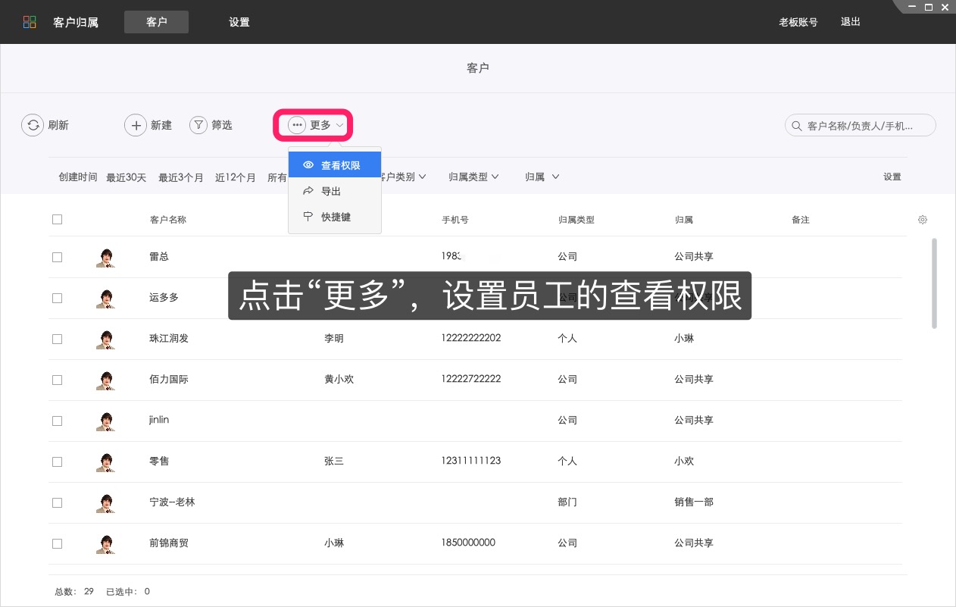Click the app grid logo at top left
Image resolution: width=956 pixels, height=607 pixels.
(29, 21)
